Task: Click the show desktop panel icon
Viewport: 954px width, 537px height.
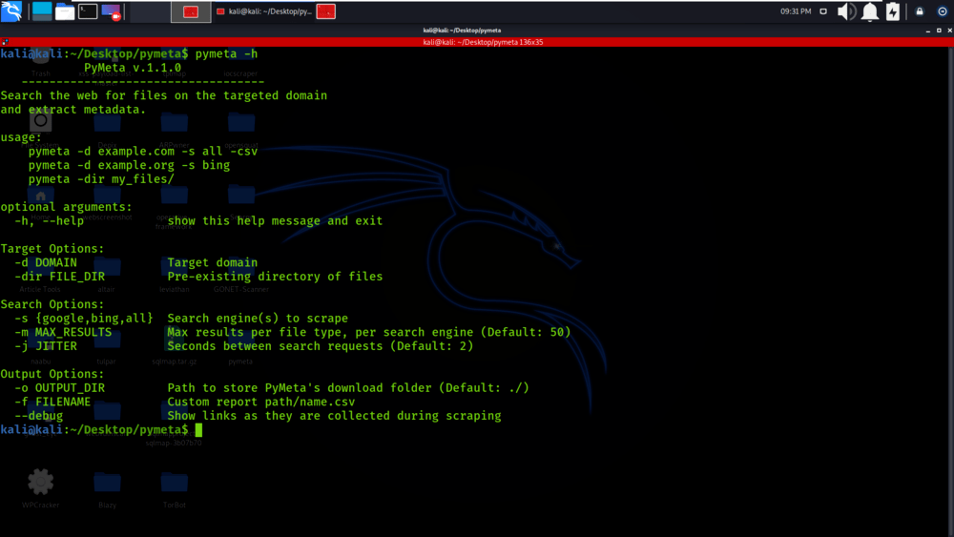Action: [x=42, y=10]
